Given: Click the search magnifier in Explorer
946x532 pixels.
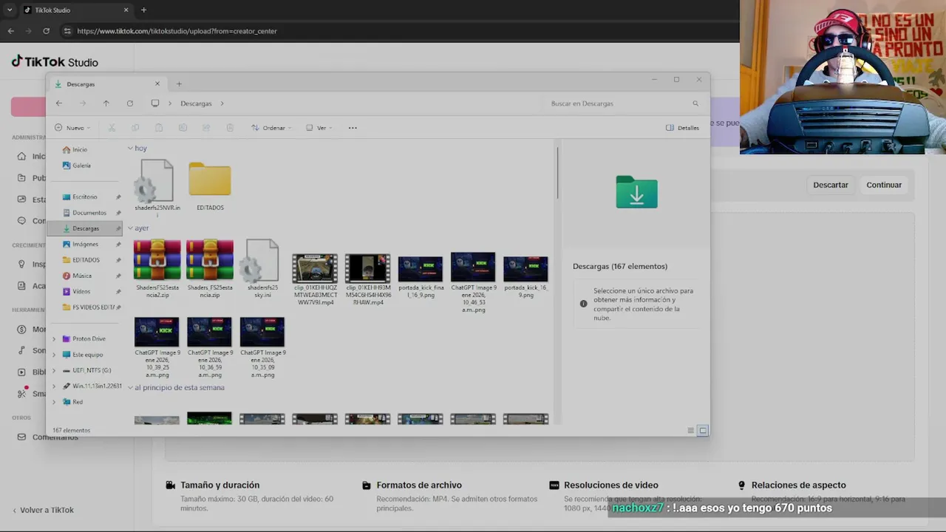Looking at the screenshot, I should [x=695, y=103].
